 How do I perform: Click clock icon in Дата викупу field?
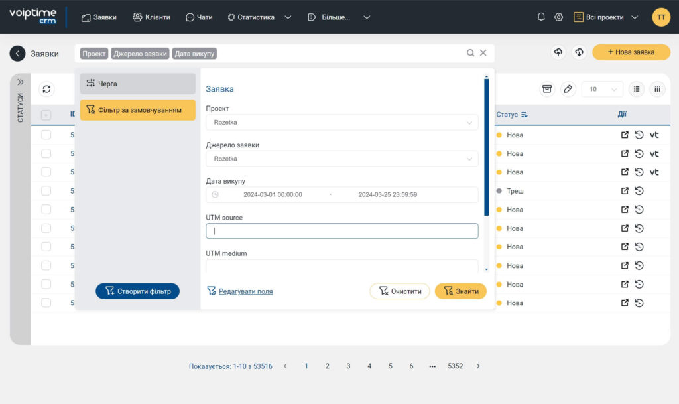click(x=216, y=194)
